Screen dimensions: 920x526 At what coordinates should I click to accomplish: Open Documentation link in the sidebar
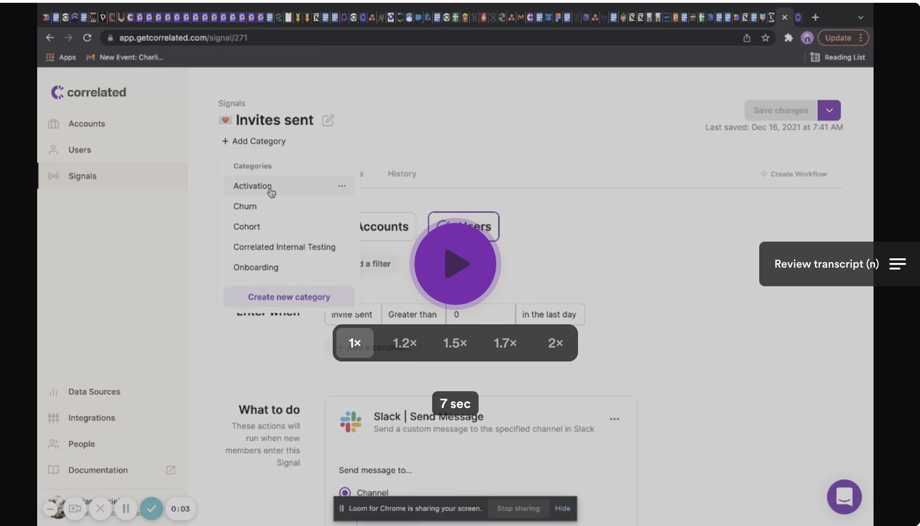98,470
